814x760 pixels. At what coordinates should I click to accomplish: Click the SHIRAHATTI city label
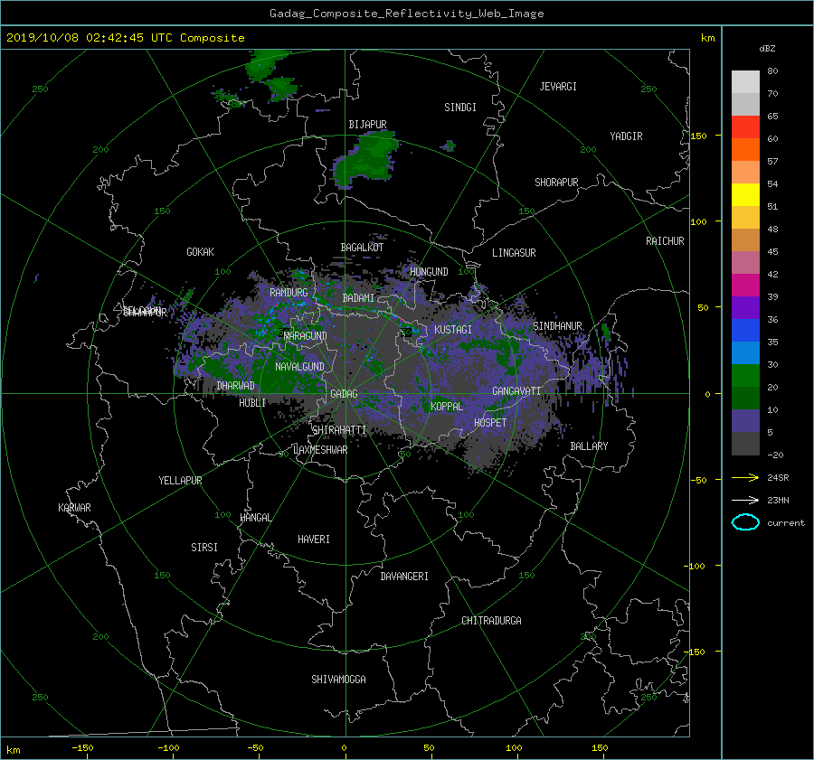point(339,430)
